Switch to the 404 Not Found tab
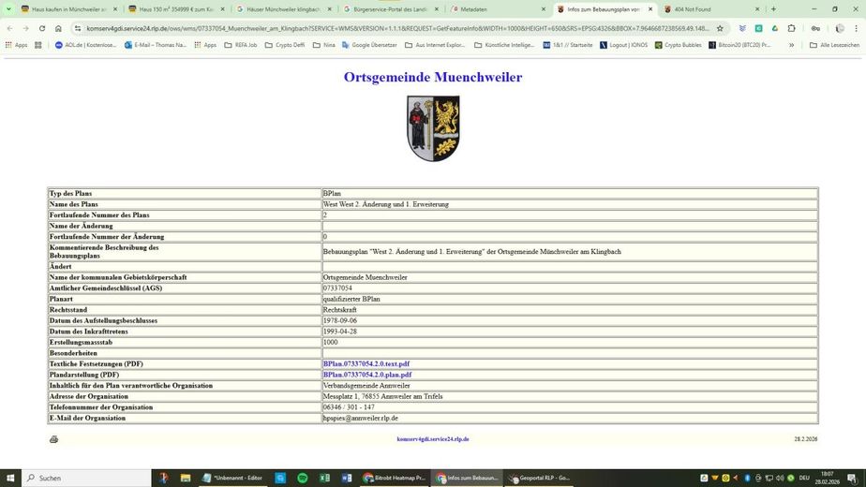 click(x=709, y=9)
